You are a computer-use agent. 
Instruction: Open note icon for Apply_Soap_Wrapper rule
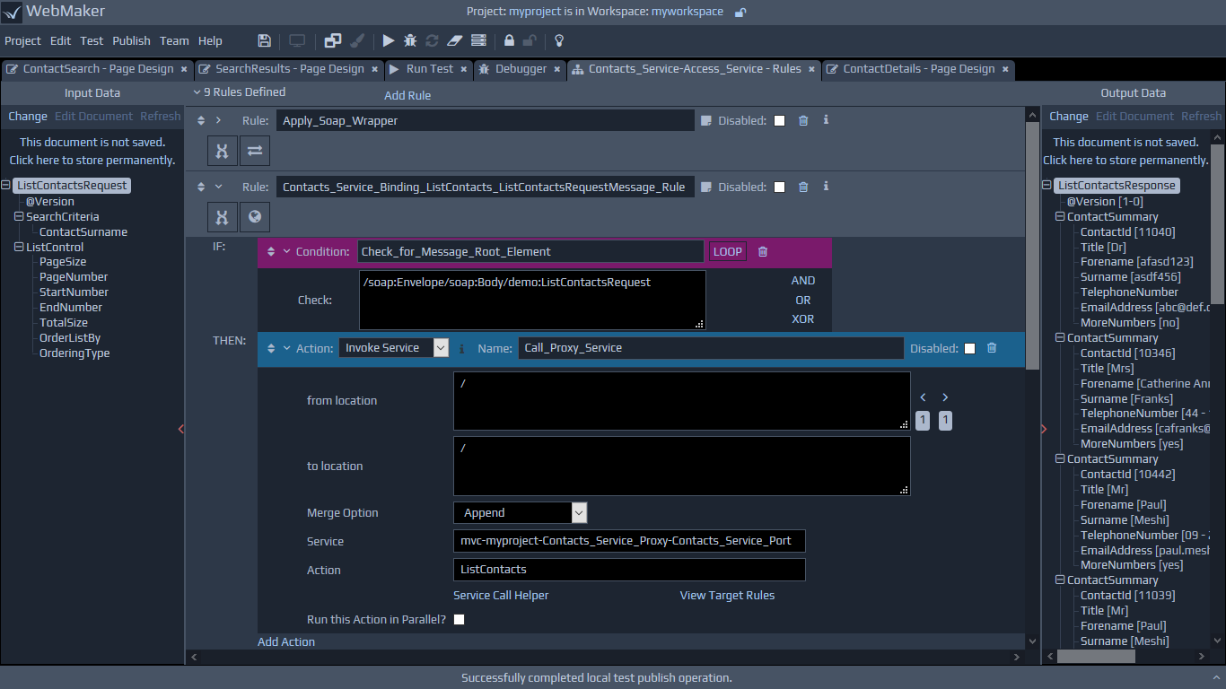point(706,120)
